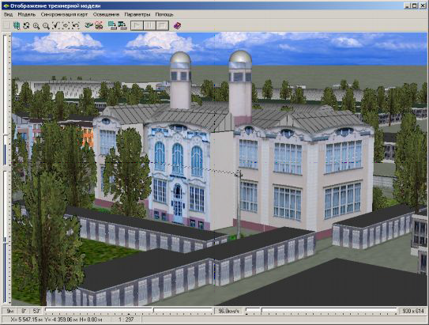Pause the flight with the pause button

tap(149, 26)
